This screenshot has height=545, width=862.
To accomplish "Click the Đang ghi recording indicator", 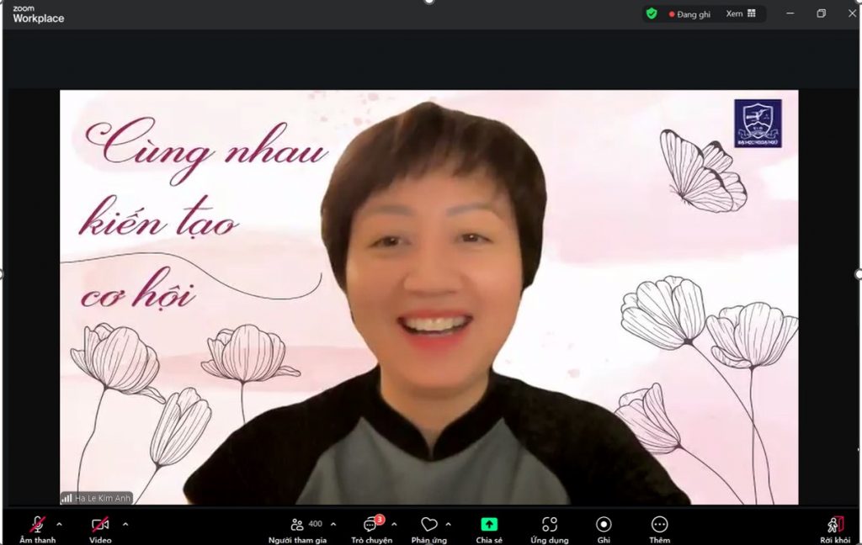I will coord(689,14).
